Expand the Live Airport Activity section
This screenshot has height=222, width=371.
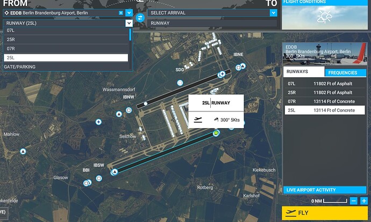click(324, 190)
